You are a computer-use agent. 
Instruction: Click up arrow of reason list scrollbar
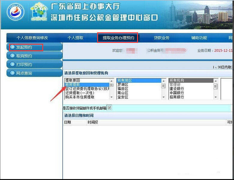click(112, 81)
